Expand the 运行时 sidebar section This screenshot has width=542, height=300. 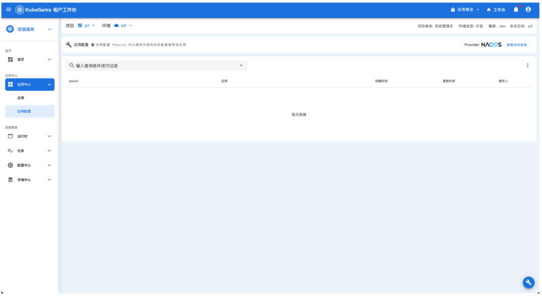pyautogui.click(x=49, y=136)
